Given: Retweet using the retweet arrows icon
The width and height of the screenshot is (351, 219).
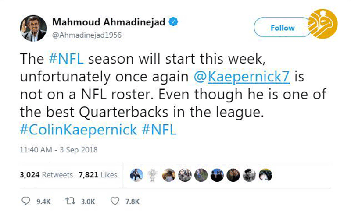Looking at the screenshot, I should tap(69, 201).
